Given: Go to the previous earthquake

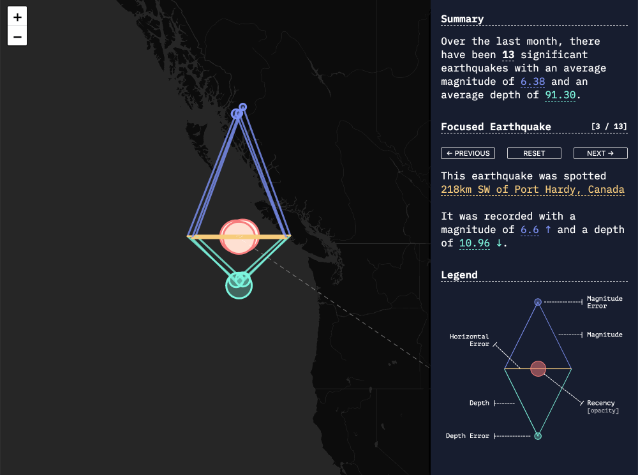Looking at the screenshot, I should pyautogui.click(x=468, y=153).
